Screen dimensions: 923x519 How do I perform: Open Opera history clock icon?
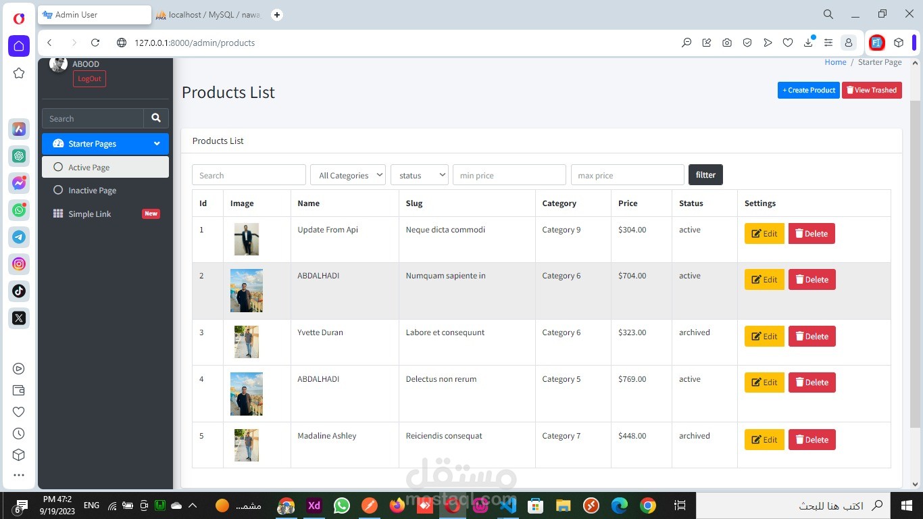click(x=19, y=433)
